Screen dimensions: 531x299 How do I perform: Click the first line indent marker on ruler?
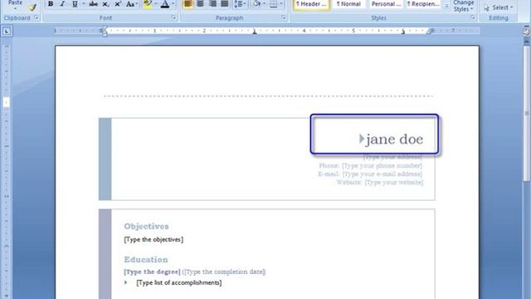[105, 27]
